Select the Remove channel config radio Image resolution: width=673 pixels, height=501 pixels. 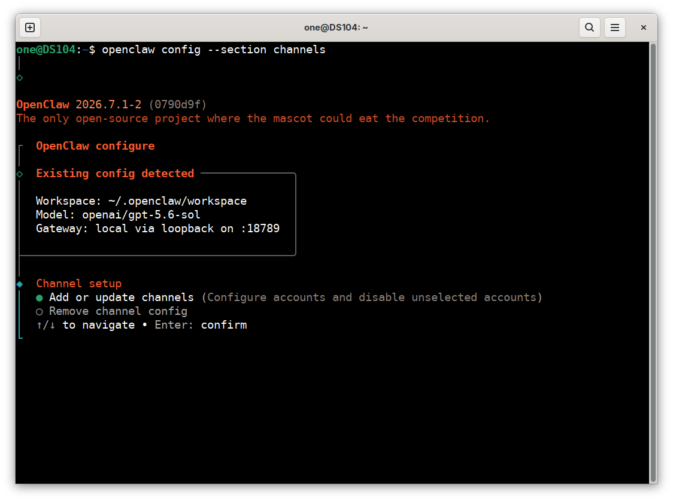pos(40,312)
